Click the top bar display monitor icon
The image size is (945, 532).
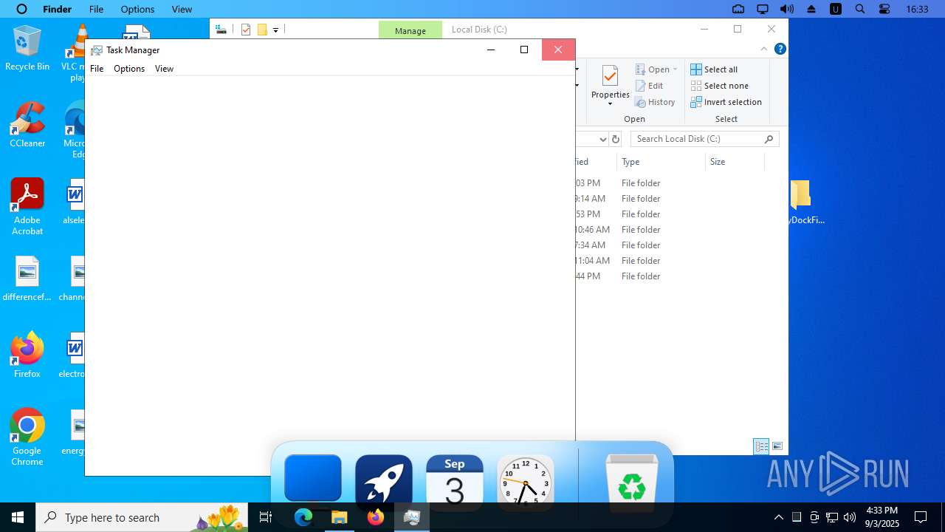click(x=763, y=10)
